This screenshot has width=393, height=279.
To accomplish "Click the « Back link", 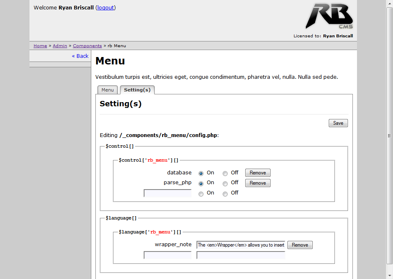I will [x=80, y=56].
